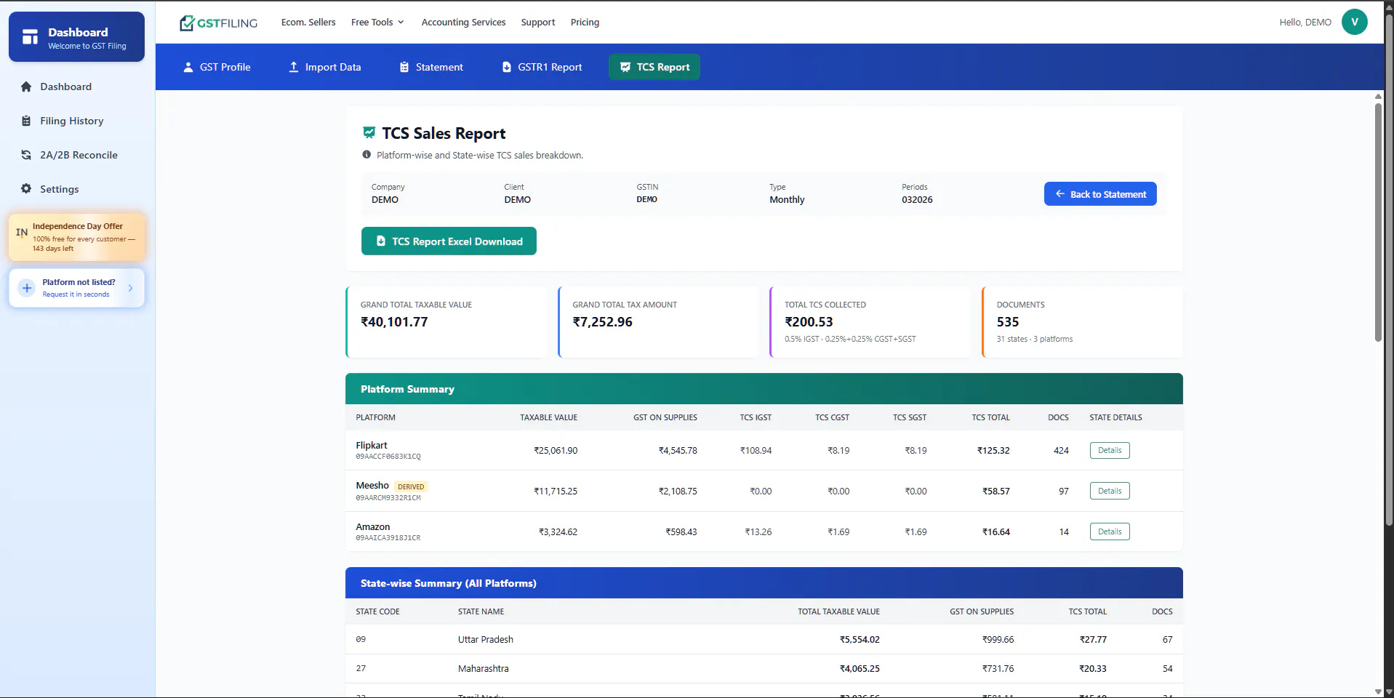
Task: Open the Pricing page link
Action: pos(585,23)
